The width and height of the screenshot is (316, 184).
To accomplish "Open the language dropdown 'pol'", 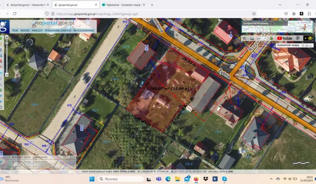I will [x=262, y=39].
